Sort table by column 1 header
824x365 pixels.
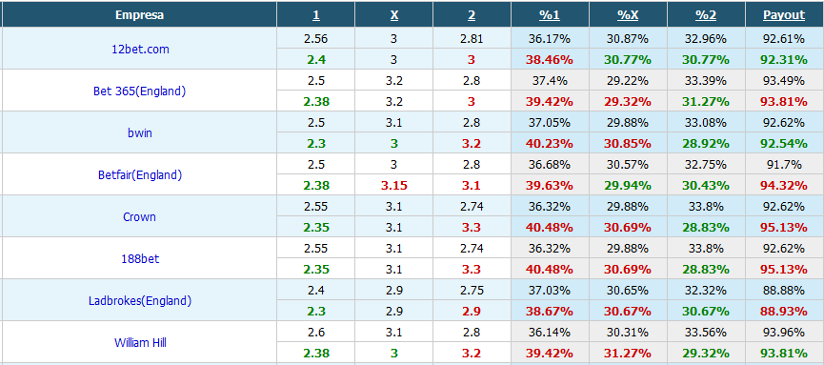click(315, 15)
